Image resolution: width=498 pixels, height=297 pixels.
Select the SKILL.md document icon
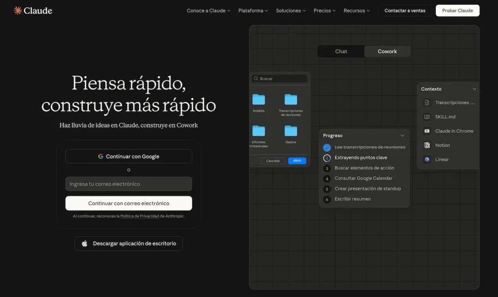tap(428, 117)
